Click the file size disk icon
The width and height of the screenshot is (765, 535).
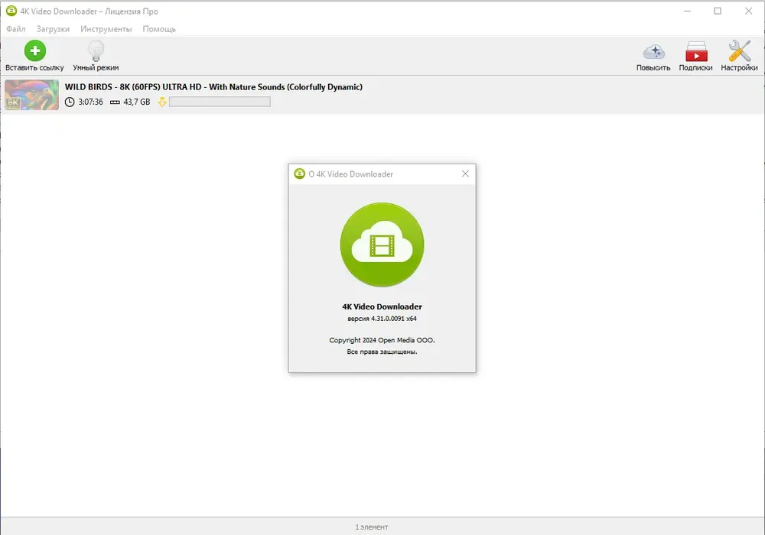point(115,102)
